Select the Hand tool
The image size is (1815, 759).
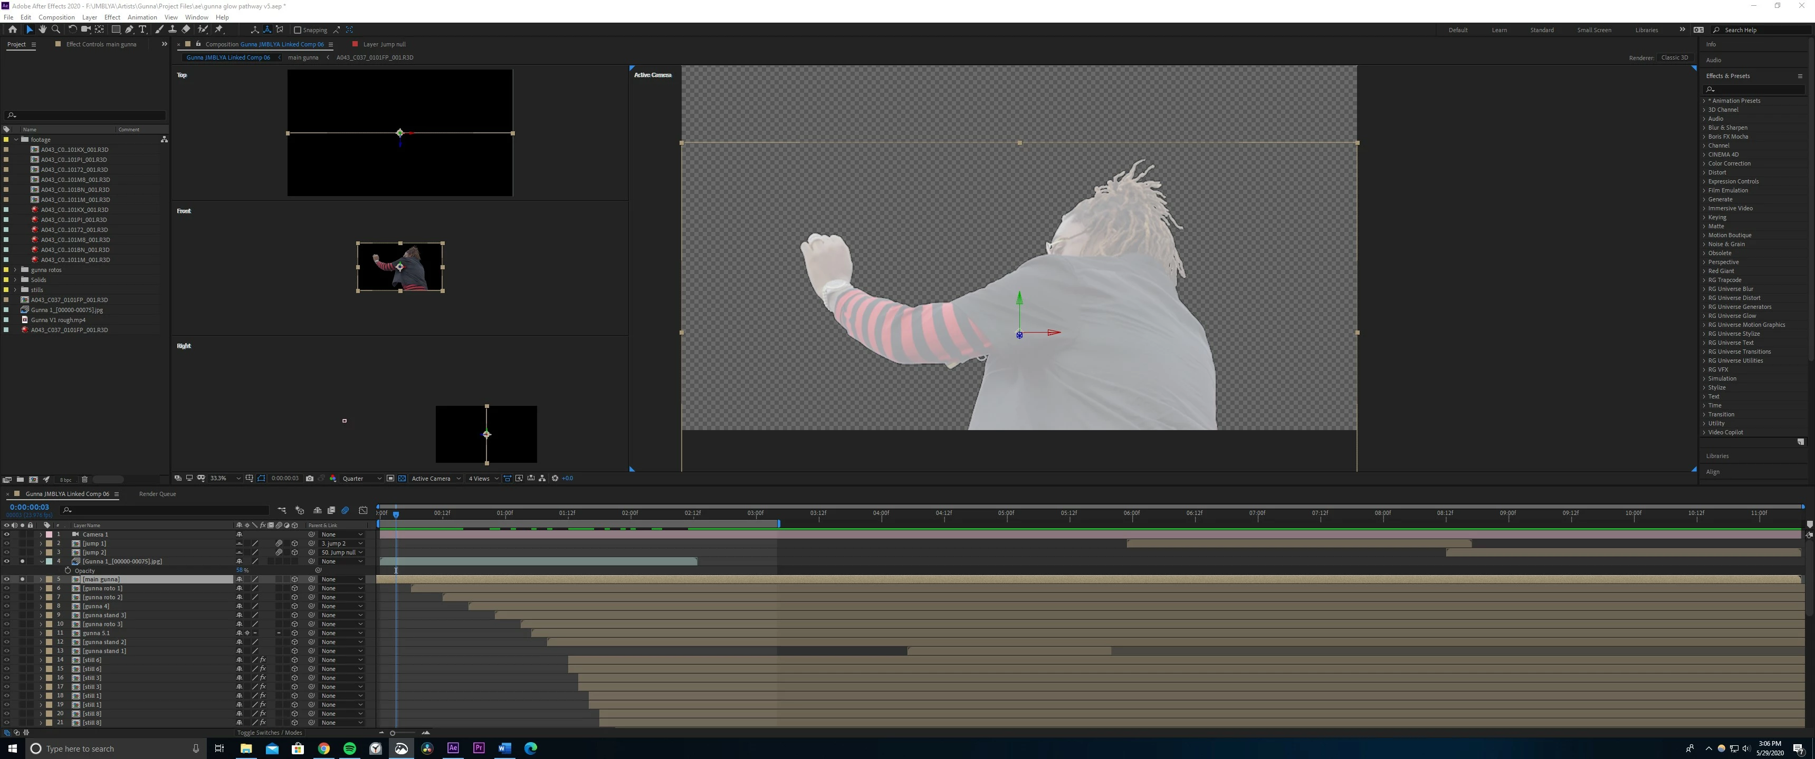click(x=42, y=30)
